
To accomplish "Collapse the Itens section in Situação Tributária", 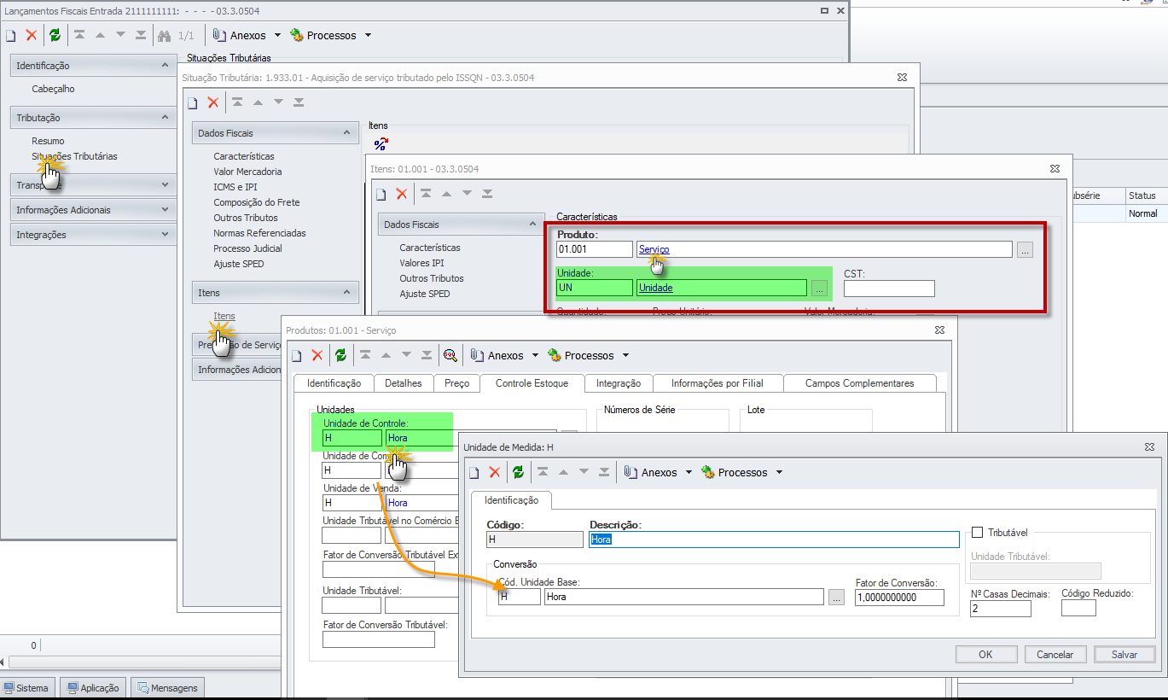I will coord(346,292).
